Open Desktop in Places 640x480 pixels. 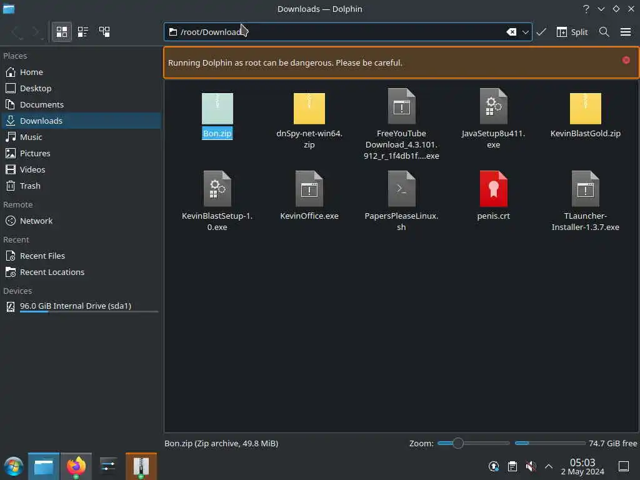click(x=81, y=88)
